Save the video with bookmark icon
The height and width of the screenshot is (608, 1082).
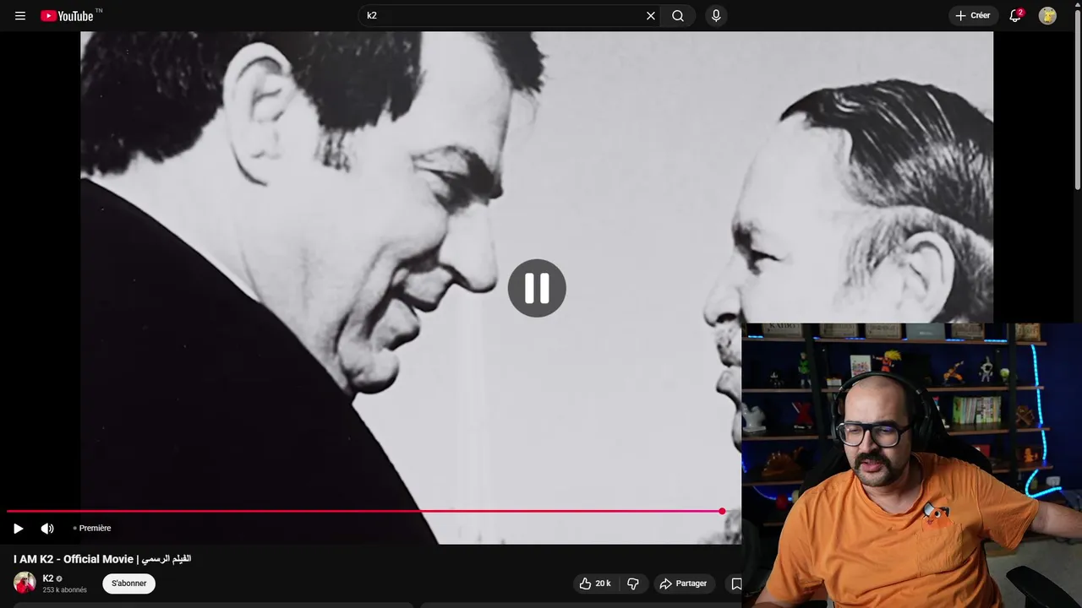(735, 584)
